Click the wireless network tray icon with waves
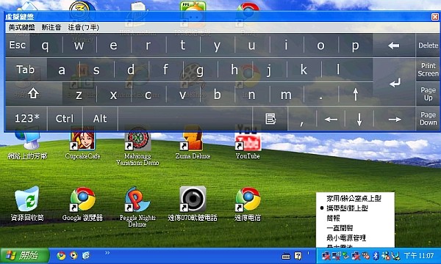Viewport: 441px width, 264px height. point(336,256)
